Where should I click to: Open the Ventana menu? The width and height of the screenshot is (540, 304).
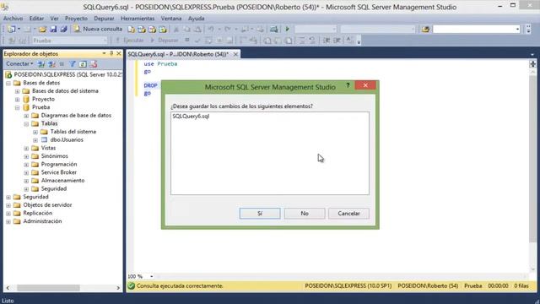click(x=171, y=19)
